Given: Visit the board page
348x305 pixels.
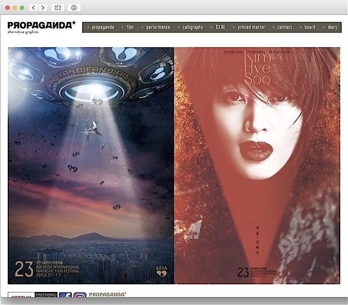Looking at the screenshot, I should click(310, 28).
